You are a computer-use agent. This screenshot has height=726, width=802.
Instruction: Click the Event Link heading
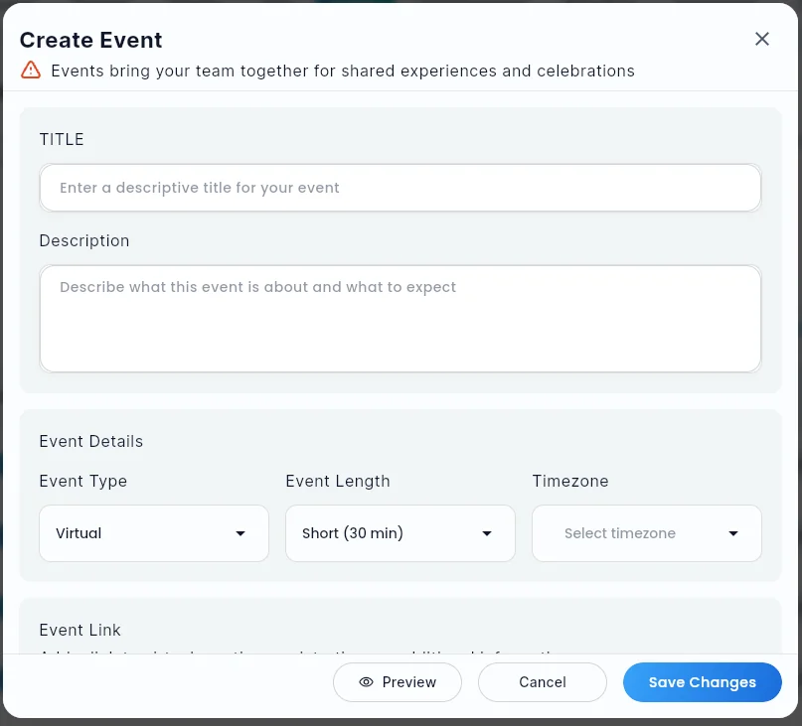pos(80,630)
